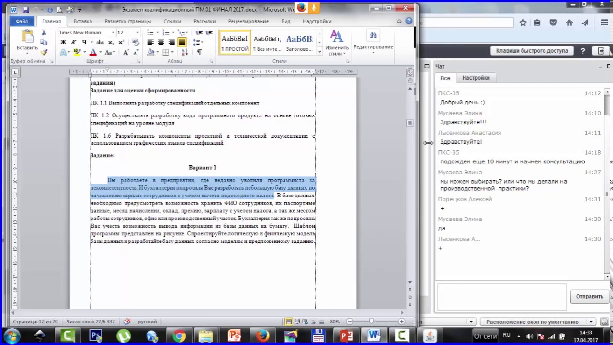Click the Format Painter brush icon
Image resolution: width=613 pixels, height=345 pixels.
(x=44, y=52)
